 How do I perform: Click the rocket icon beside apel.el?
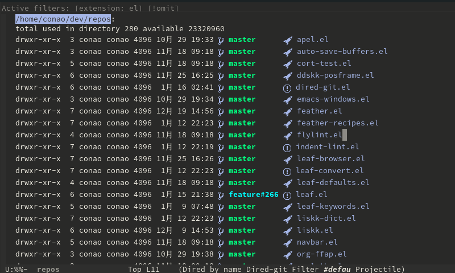pos(288,40)
